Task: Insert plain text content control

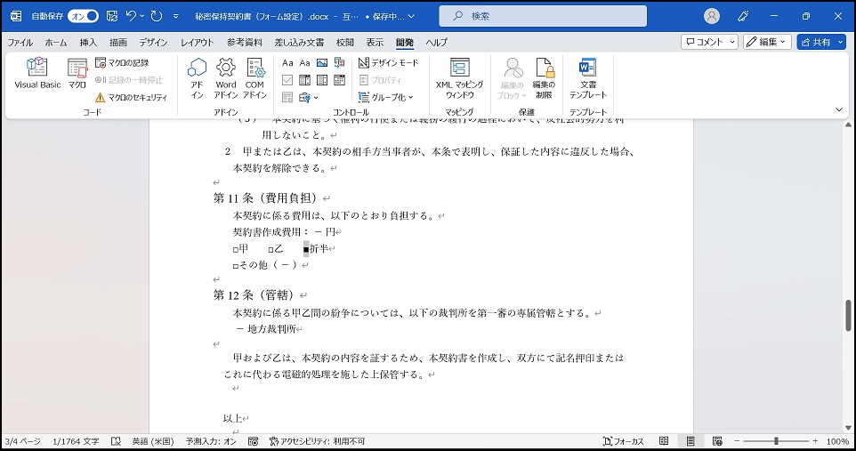Action: pos(304,63)
